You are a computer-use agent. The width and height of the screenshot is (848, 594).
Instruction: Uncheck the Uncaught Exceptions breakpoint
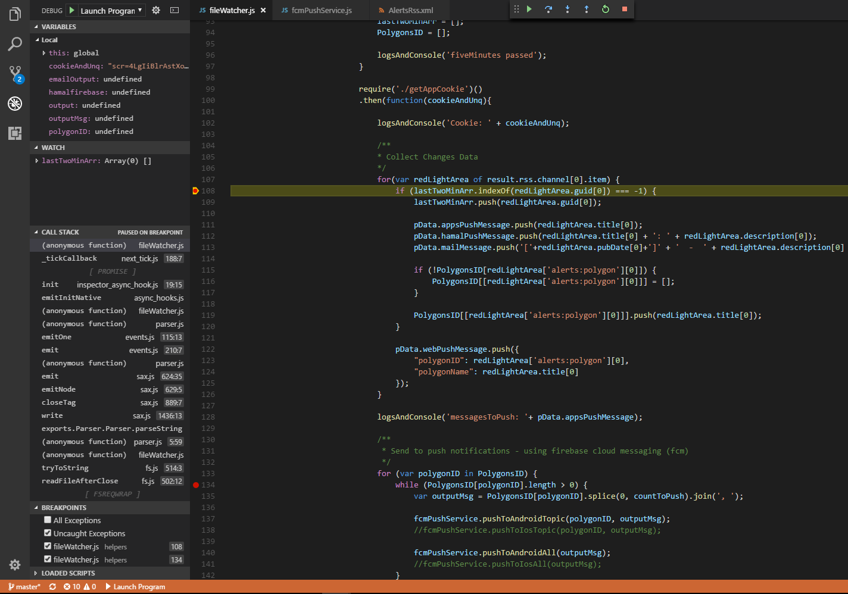(48, 533)
